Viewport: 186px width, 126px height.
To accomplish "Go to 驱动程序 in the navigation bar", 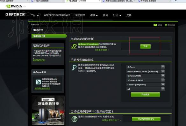I will click(x=80, y=15).
